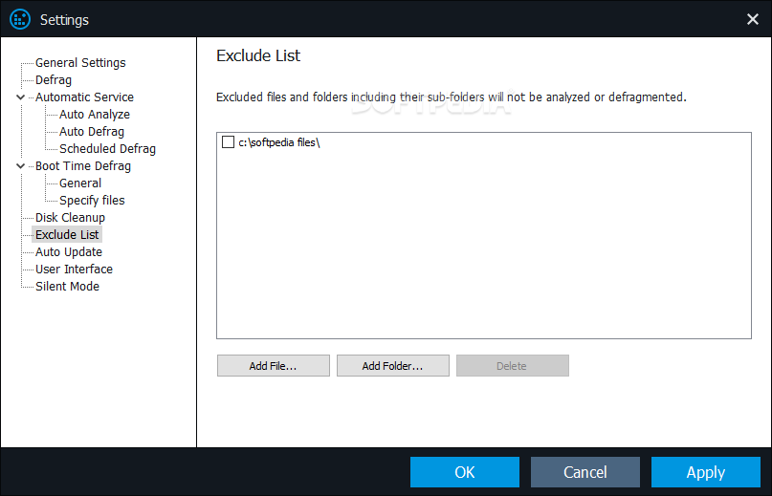Click the Add File... button
The height and width of the screenshot is (496, 772).
274,366
